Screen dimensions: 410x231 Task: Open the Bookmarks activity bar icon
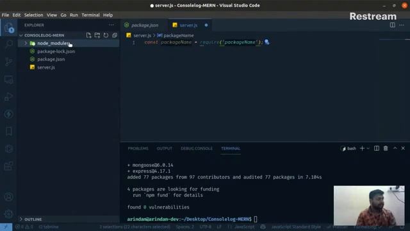click(x=8, y=131)
